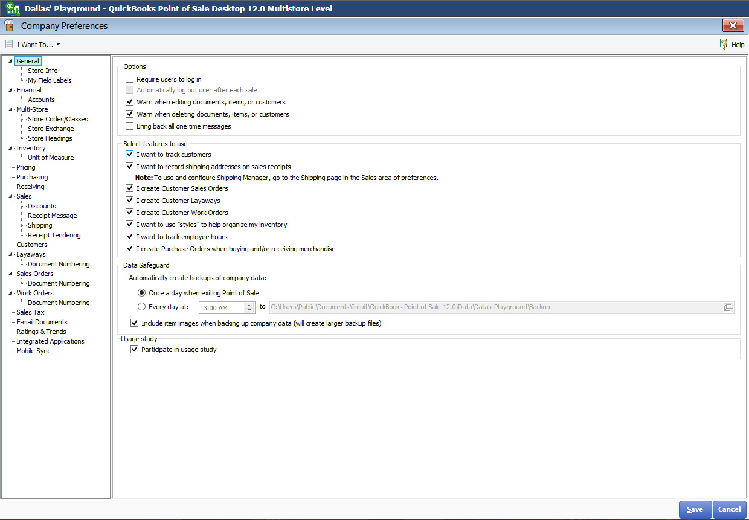Open Store Info preferences
This screenshot has height=520, width=749.
[x=43, y=71]
